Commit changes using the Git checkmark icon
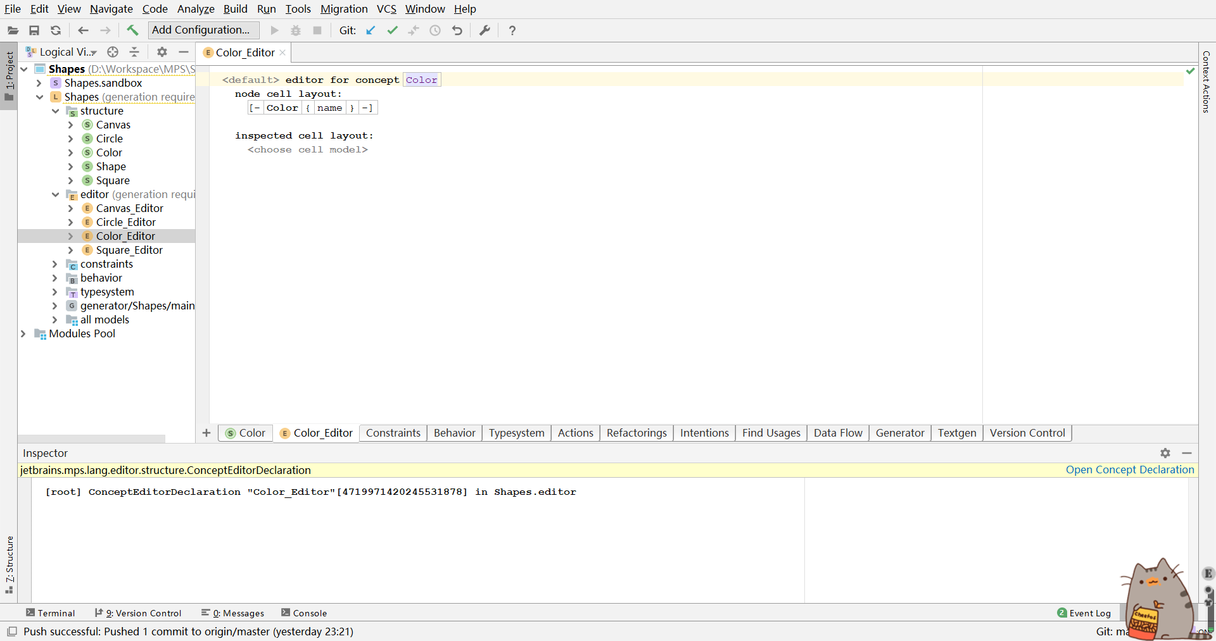Screen dimensions: 1216x641 [x=393, y=30]
